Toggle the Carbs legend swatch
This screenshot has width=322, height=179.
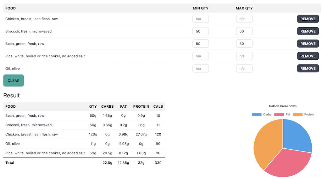257,115
